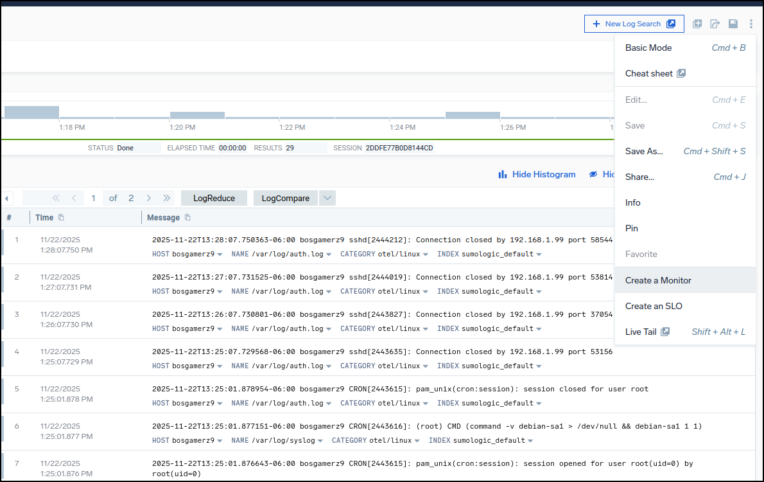Image resolution: width=764 pixels, height=482 pixels.
Task: Copy the Message column using its clipboard icon
Action: tap(188, 217)
